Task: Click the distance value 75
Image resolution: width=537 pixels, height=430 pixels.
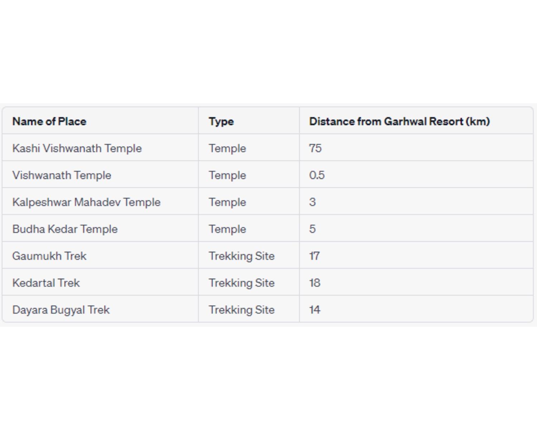Action: (x=315, y=148)
